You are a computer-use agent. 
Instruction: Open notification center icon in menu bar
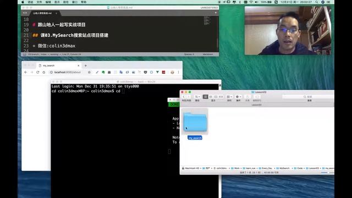(x=328, y=2)
